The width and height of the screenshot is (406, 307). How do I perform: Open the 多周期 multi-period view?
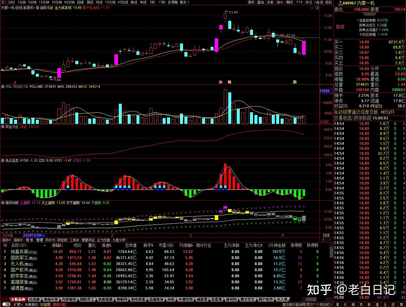point(173,2)
